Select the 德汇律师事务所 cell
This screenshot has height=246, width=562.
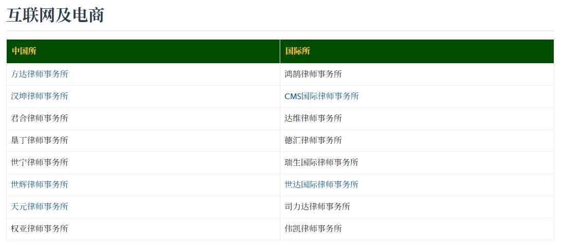pos(417,141)
